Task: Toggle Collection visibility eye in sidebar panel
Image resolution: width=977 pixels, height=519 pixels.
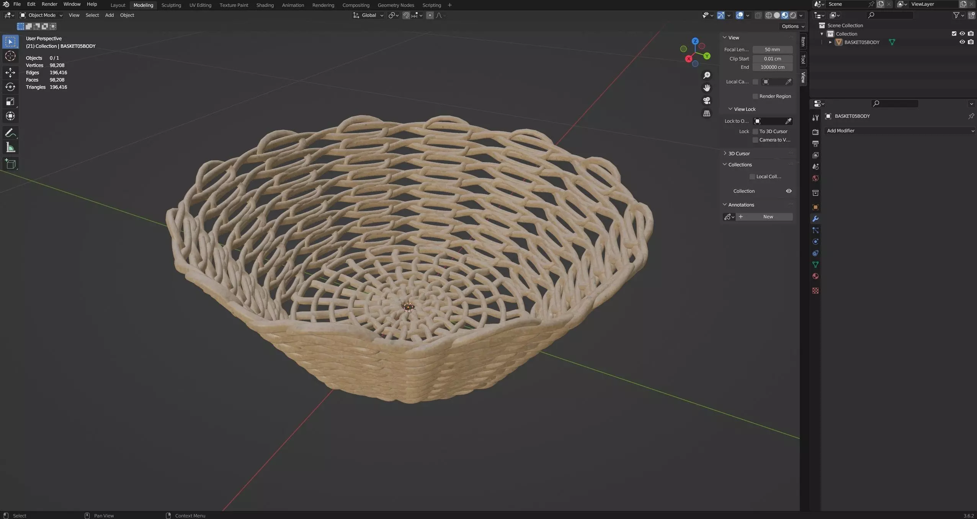Action: click(789, 191)
